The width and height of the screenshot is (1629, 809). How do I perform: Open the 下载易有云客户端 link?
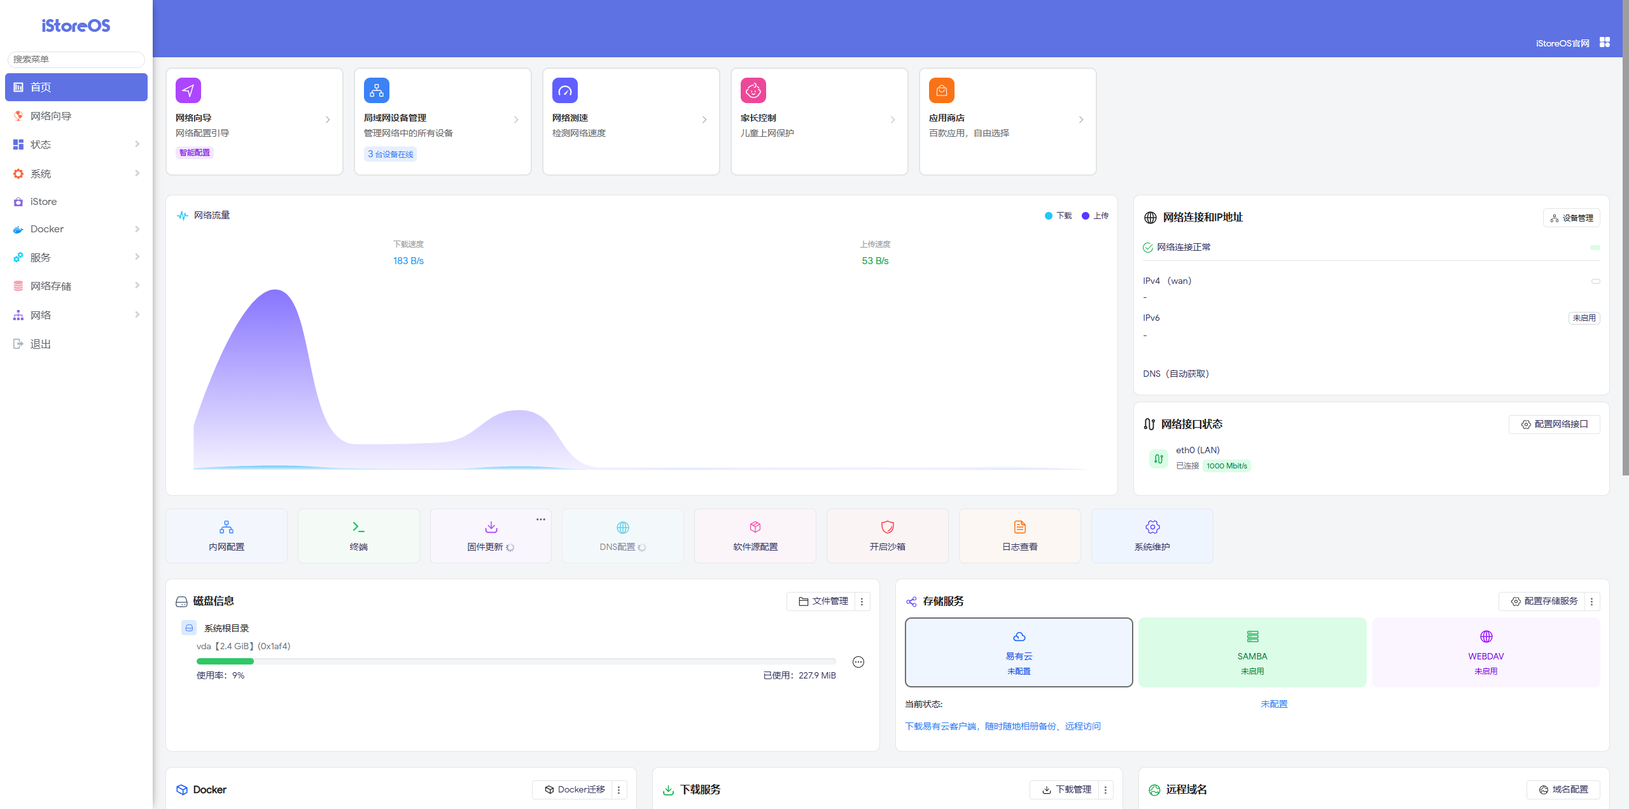click(x=1002, y=726)
